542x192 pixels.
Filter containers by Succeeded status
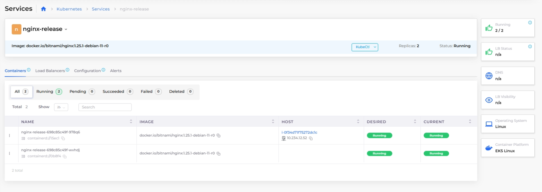pos(118,92)
